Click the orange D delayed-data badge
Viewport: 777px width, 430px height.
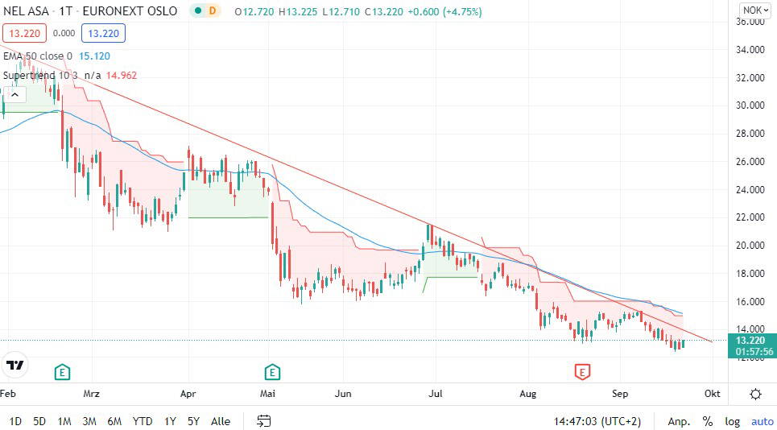[213, 11]
